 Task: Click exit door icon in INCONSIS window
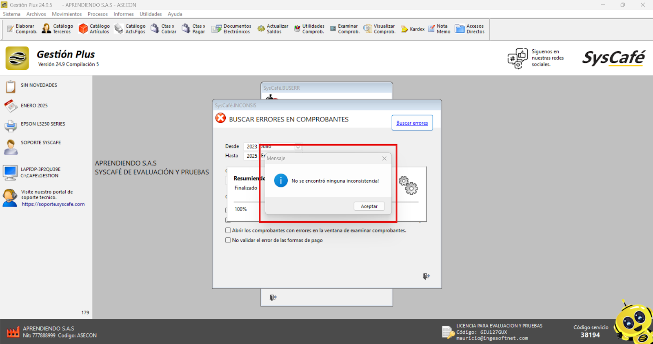426,276
